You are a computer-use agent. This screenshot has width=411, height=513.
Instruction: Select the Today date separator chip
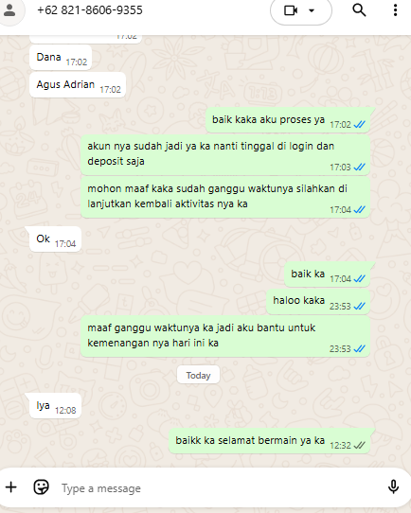coord(198,375)
